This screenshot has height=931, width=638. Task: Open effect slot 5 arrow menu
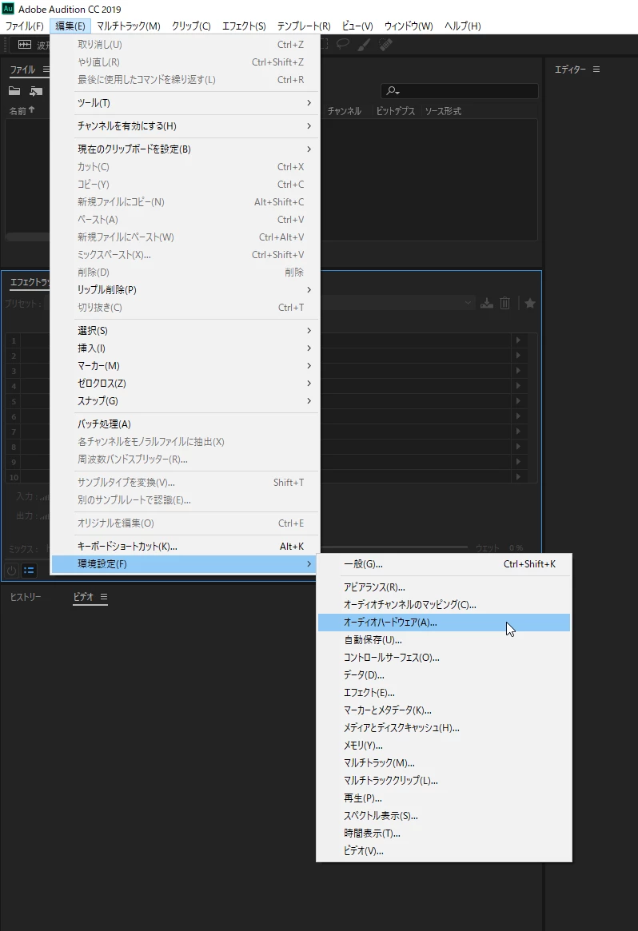(519, 401)
